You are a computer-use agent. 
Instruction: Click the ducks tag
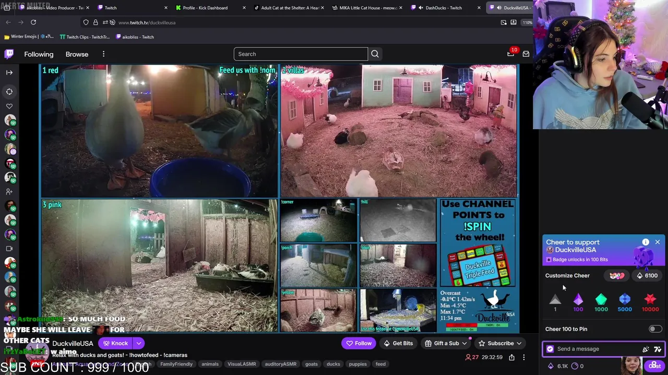click(333, 364)
